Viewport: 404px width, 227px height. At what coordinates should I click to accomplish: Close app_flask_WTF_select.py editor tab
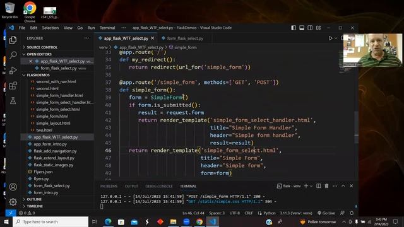pyautogui.click(x=153, y=38)
